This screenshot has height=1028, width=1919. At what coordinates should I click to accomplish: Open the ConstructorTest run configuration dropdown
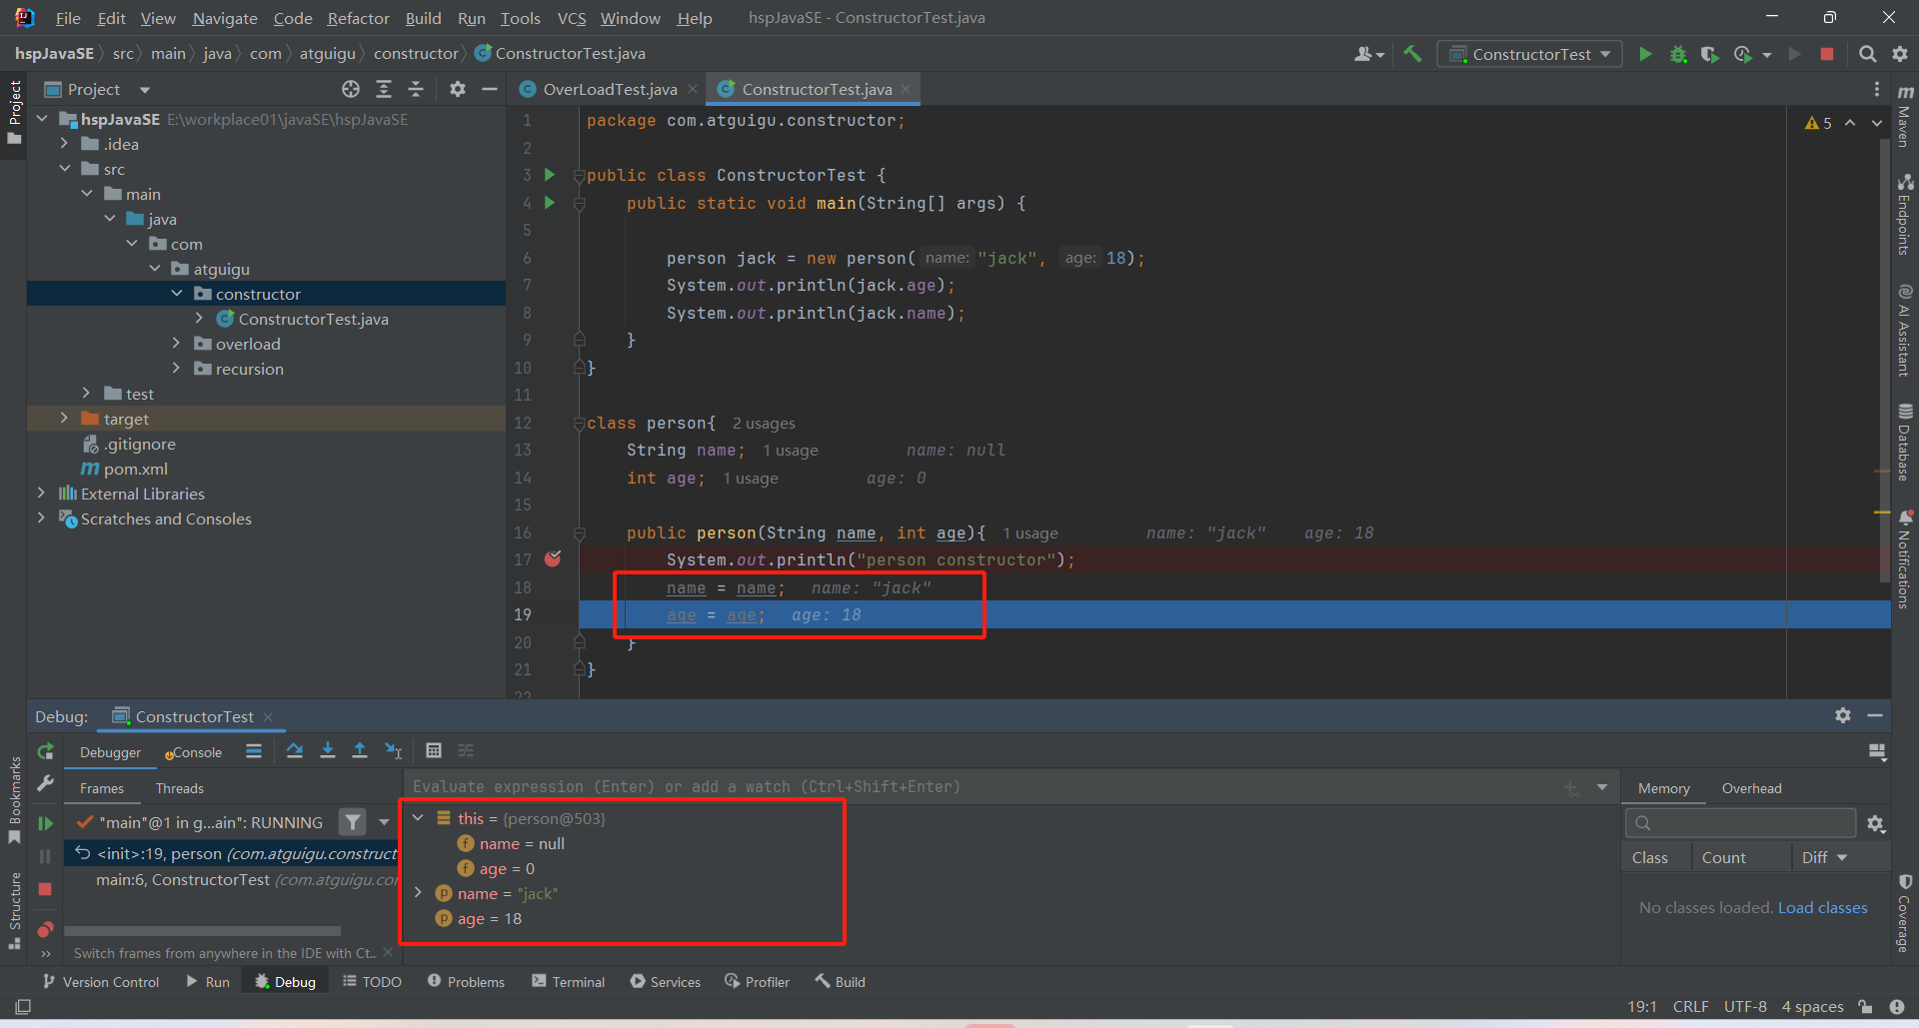[1529, 54]
